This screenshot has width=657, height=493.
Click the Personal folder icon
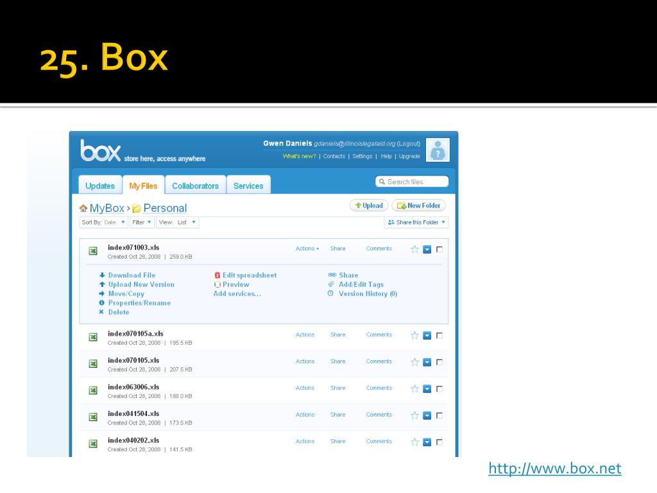[x=136, y=209]
